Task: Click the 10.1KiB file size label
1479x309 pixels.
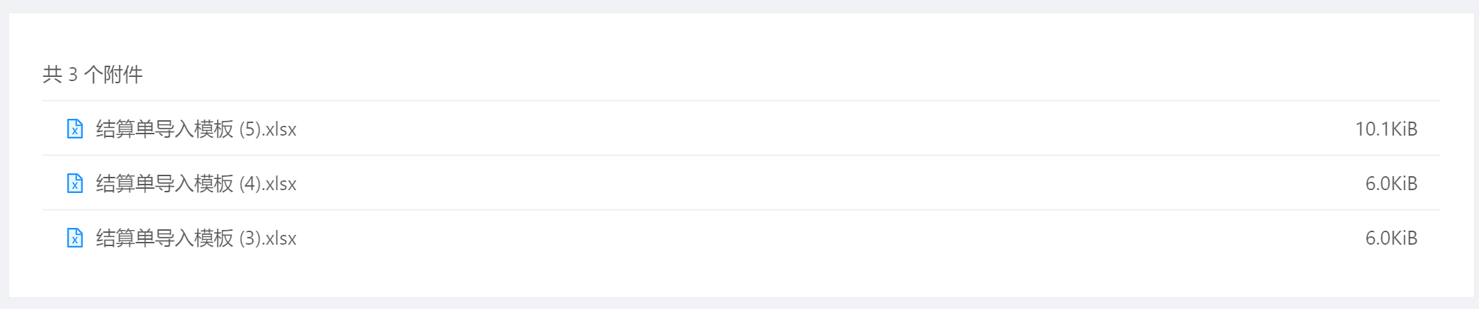Action: 1386,129
